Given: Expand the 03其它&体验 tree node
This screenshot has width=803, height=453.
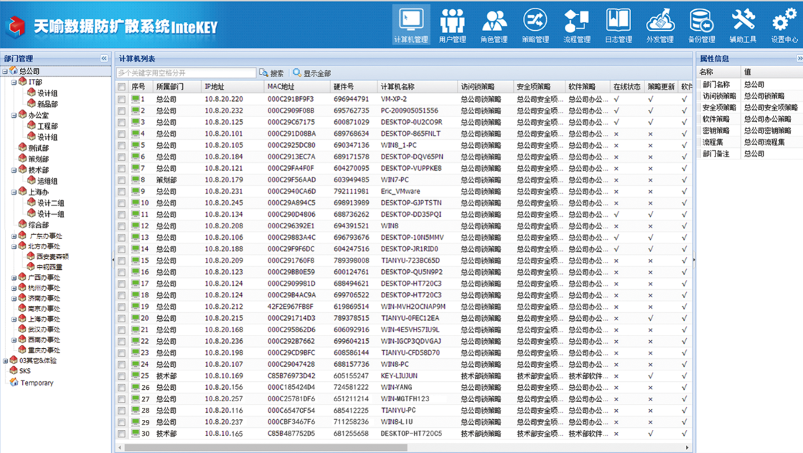Looking at the screenshot, I should pyautogui.click(x=6, y=361).
